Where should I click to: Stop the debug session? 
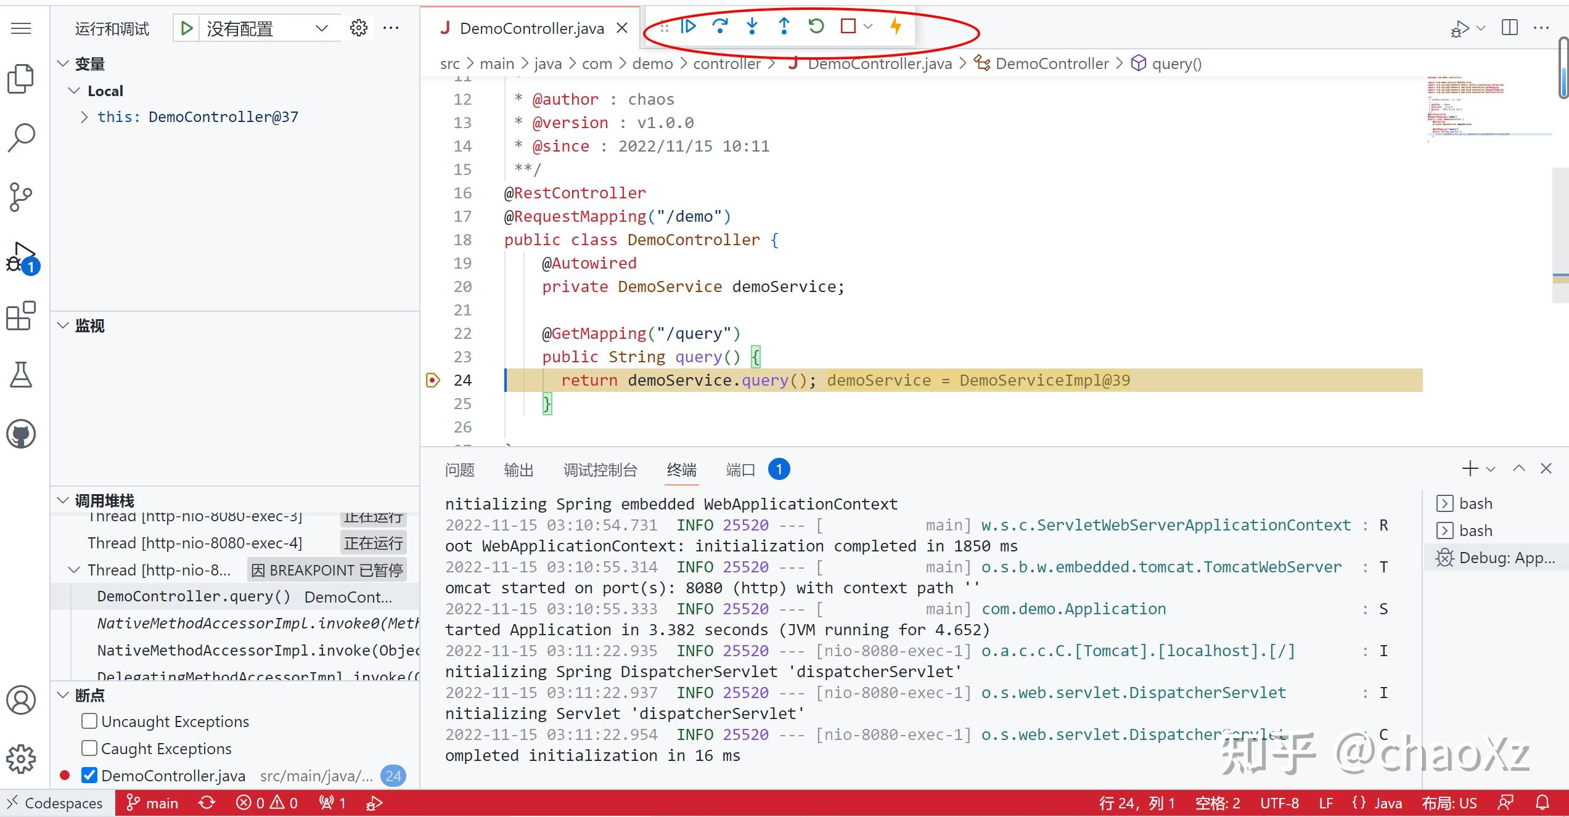pyautogui.click(x=848, y=26)
